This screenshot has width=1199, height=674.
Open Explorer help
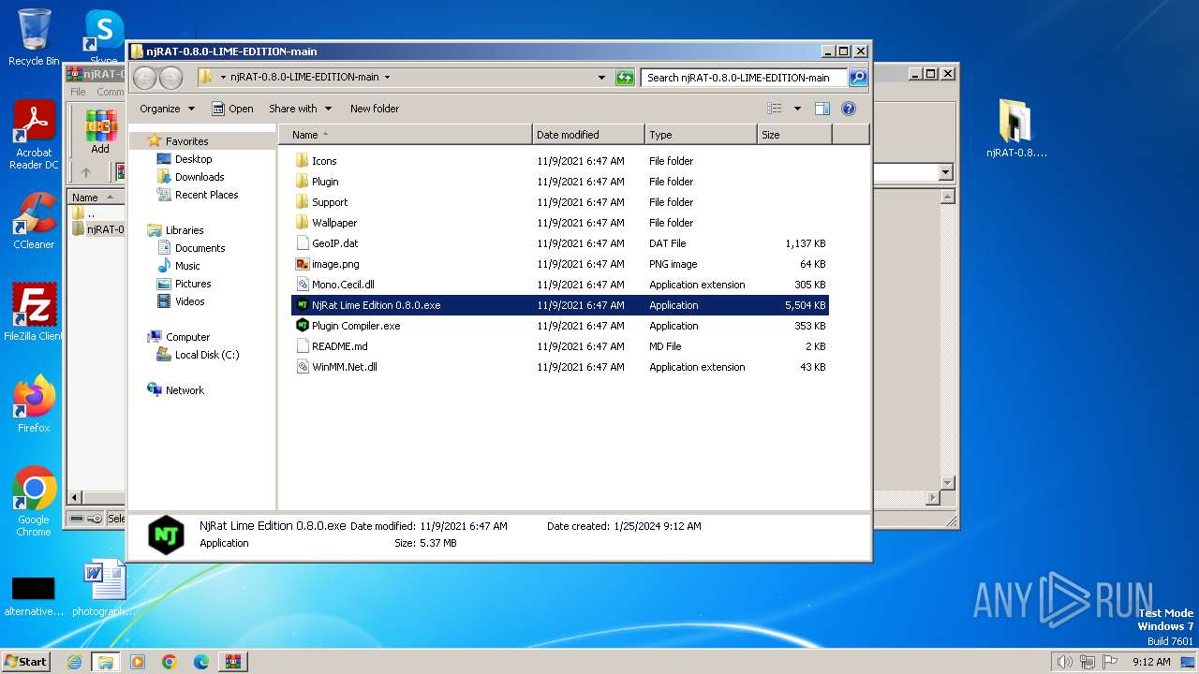849,109
